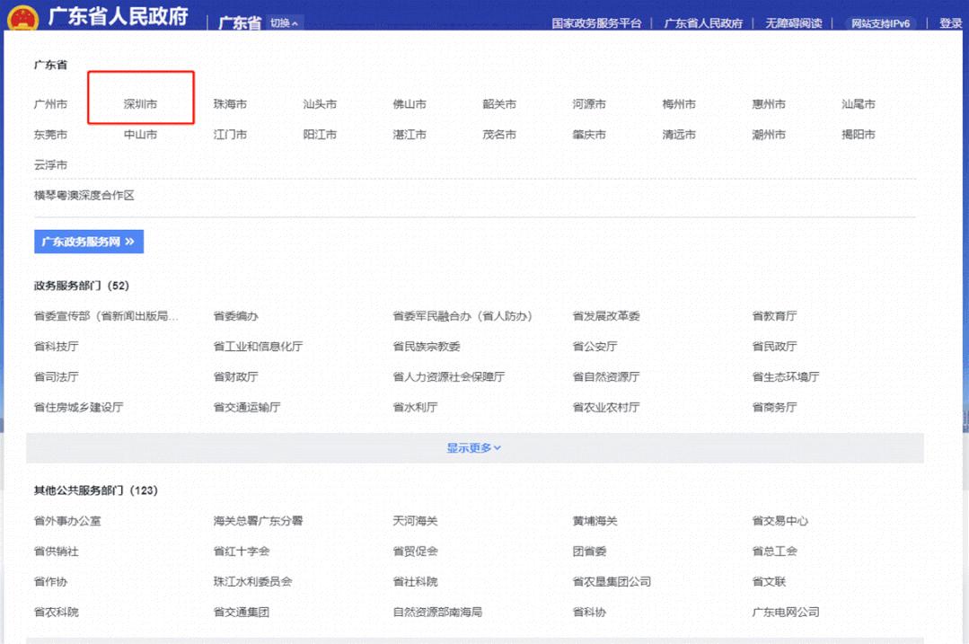Choose 珠海市 city link
The width and height of the screenshot is (969, 644).
click(230, 104)
